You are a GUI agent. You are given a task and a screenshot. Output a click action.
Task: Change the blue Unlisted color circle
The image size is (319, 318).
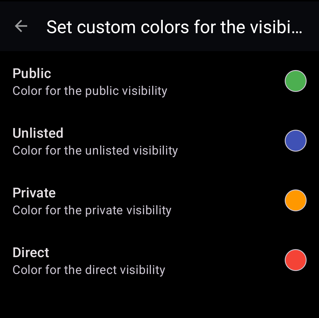[295, 141]
